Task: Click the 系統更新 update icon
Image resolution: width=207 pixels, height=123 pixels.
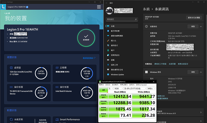Action: tap(11, 120)
